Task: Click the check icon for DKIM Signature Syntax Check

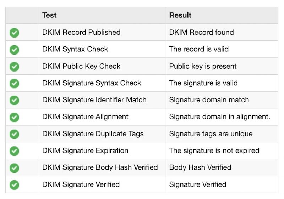Action: pyautogui.click(x=14, y=84)
